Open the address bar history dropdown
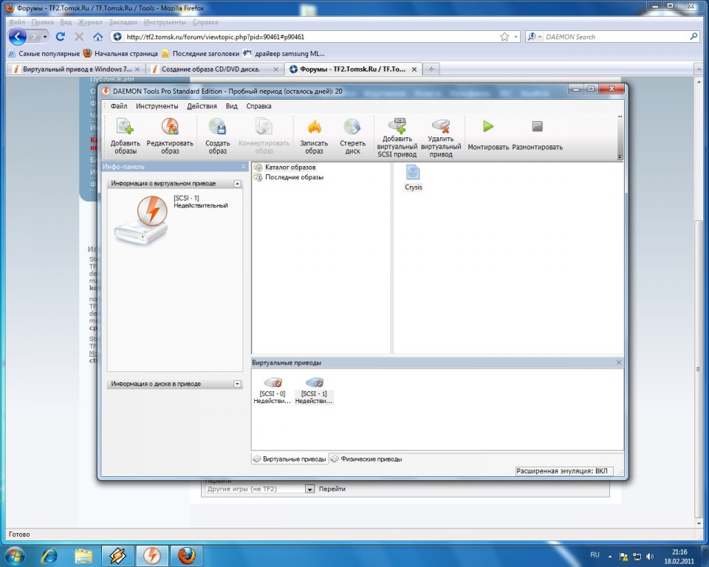The width and height of the screenshot is (709, 567). [516, 37]
